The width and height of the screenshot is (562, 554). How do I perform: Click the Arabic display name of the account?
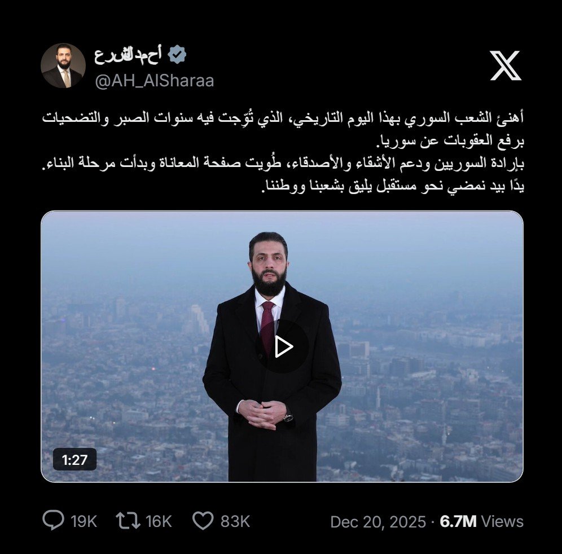click(128, 55)
